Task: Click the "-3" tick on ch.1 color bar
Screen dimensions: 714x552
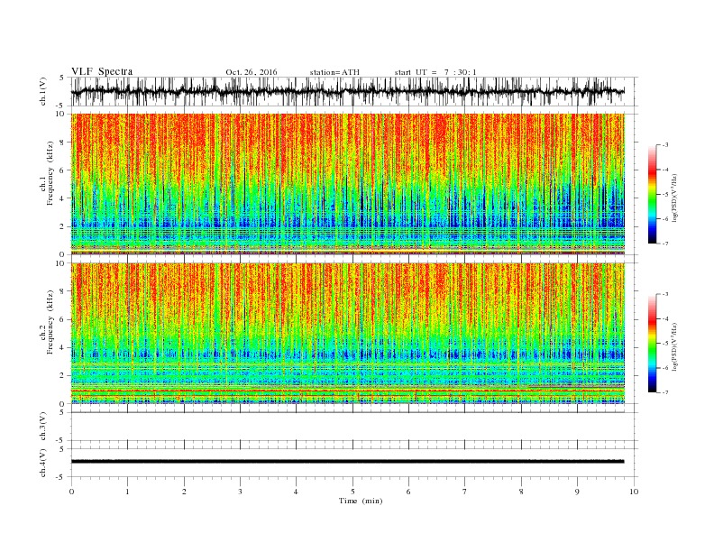Action: [x=664, y=145]
